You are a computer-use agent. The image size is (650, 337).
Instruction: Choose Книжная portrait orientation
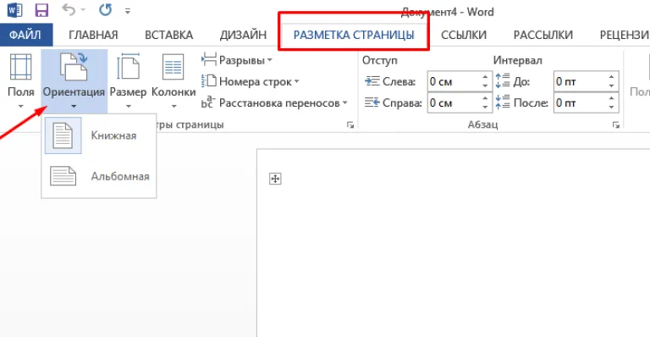pos(99,135)
